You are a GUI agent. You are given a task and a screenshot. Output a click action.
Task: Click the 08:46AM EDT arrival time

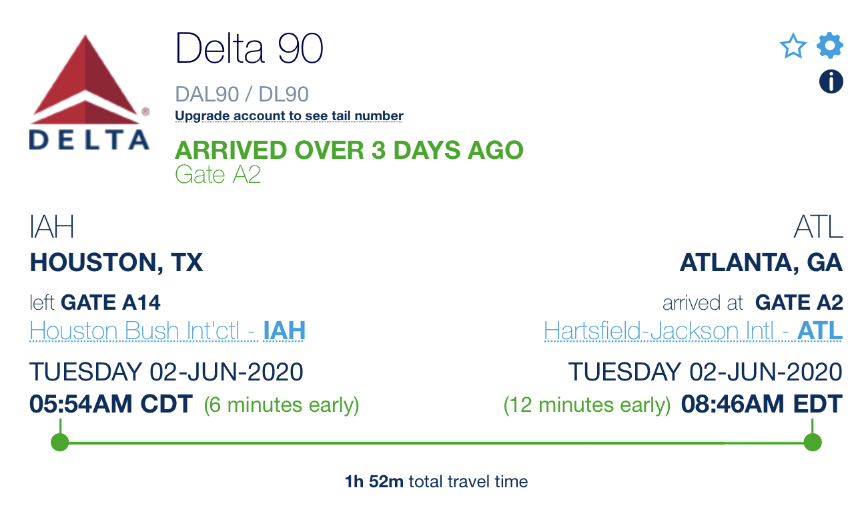click(x=762, y=405)
